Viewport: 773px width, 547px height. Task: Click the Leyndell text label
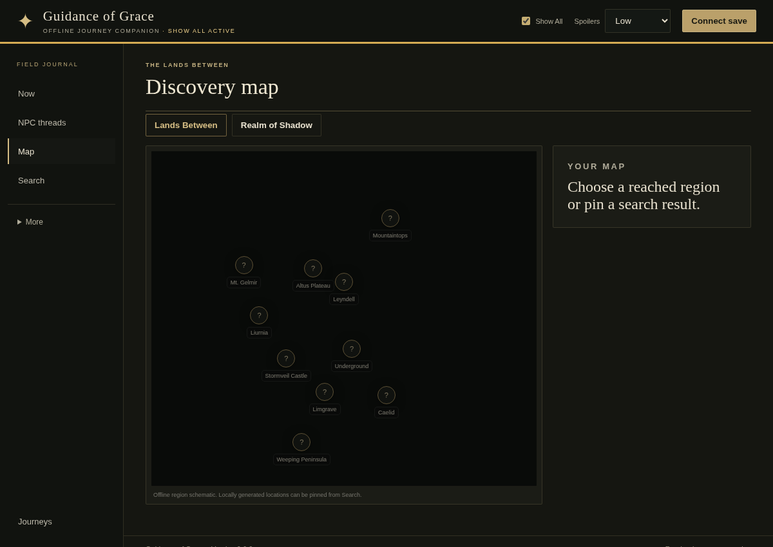coord(344,299)
